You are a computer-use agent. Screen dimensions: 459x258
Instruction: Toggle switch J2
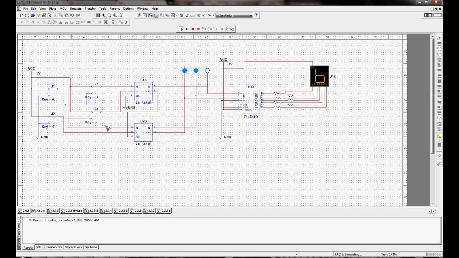click(53, 116)
